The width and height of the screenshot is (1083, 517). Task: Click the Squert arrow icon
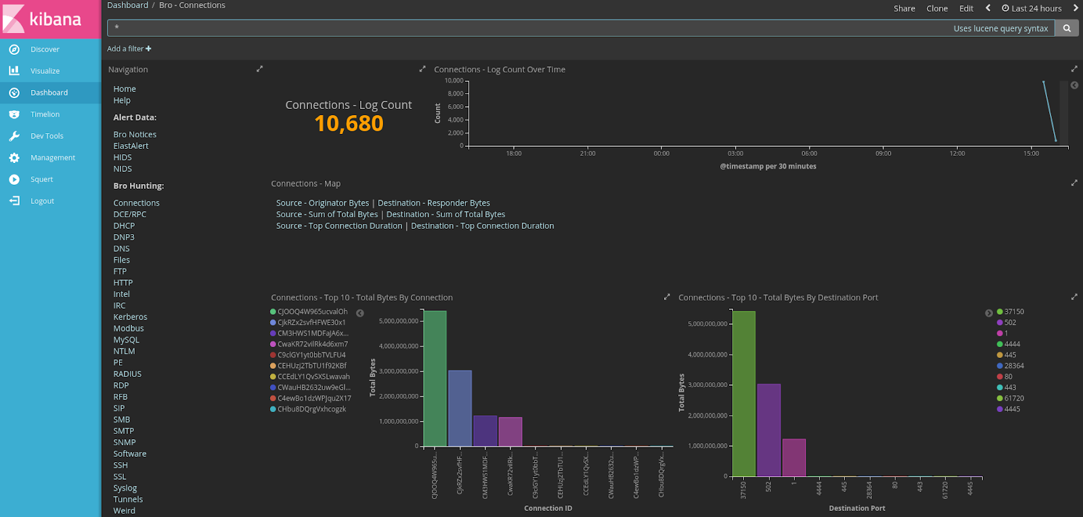14,179
